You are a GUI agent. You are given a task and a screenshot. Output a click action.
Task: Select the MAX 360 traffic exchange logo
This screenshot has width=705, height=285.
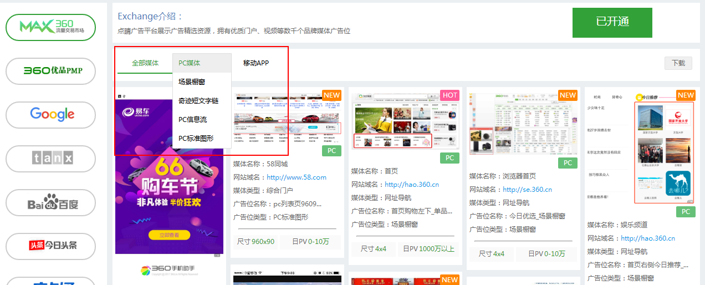(51, 27)
